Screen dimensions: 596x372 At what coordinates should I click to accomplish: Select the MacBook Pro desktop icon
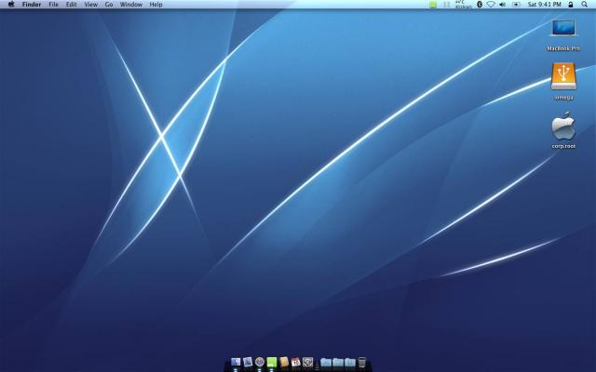pyautogui.click(x=563, y=29)
